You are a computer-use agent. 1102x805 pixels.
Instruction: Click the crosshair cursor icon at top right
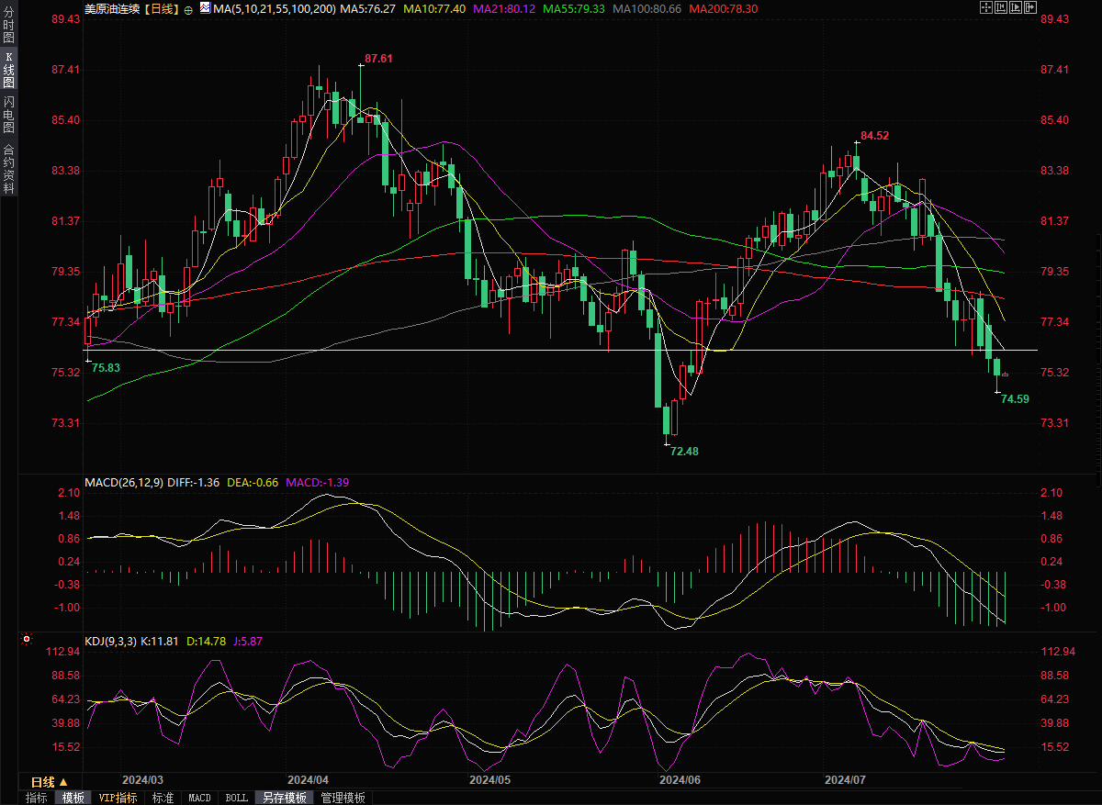click(x=985, y=8)
